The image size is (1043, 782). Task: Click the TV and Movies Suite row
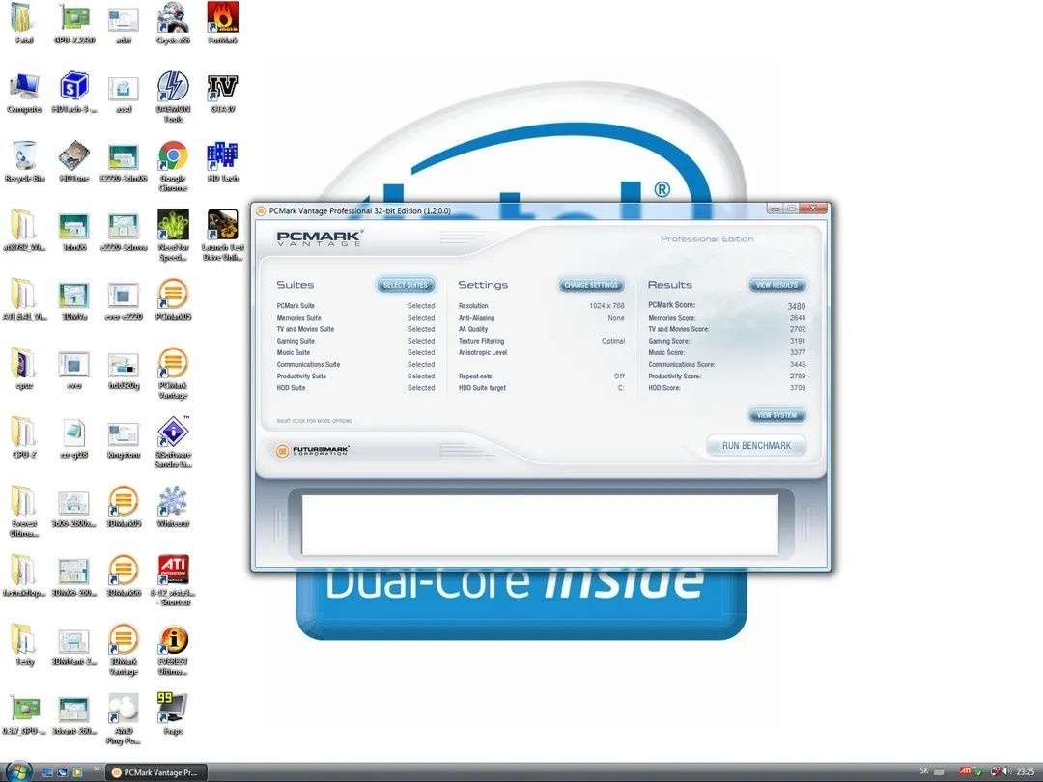pos(355,329)
